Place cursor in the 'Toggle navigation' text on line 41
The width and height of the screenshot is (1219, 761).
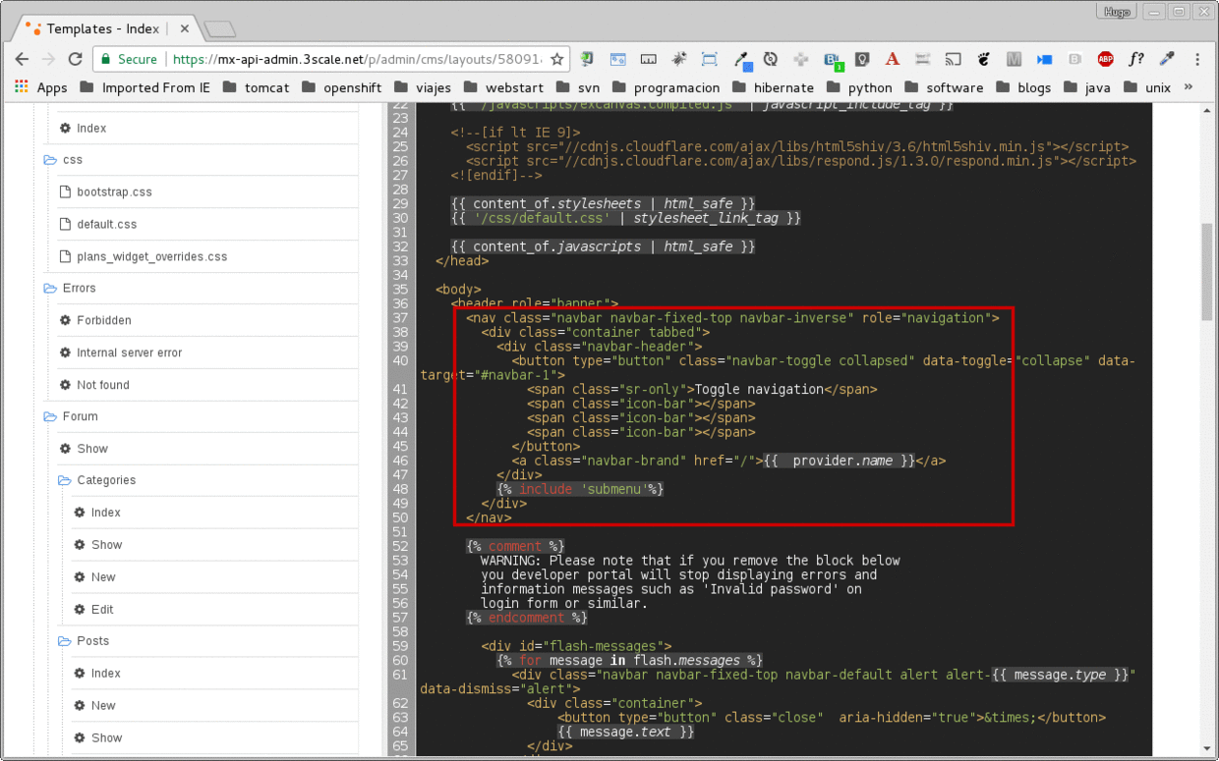758,389
